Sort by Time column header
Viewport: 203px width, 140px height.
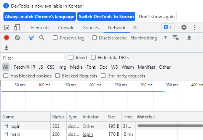click(128, 117)
